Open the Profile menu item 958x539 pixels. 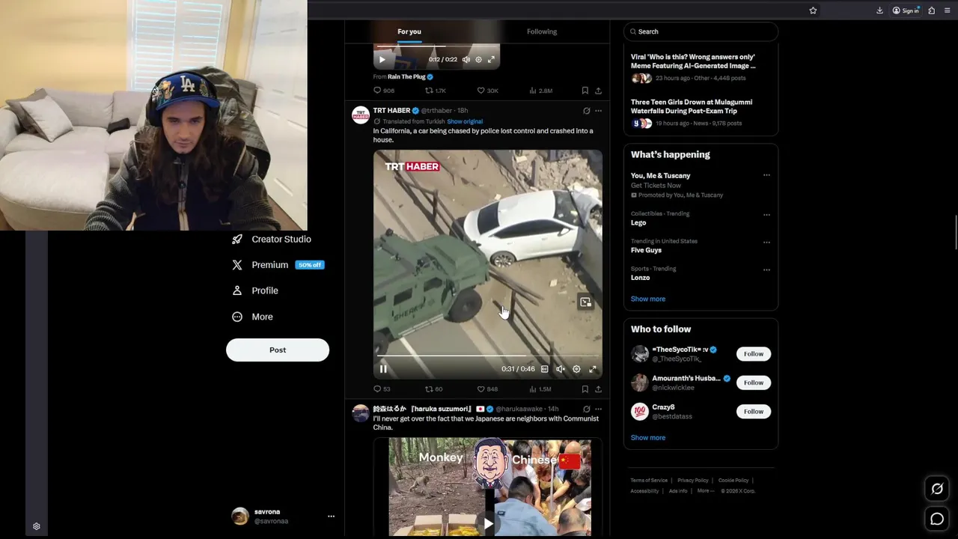coord(255,290)
